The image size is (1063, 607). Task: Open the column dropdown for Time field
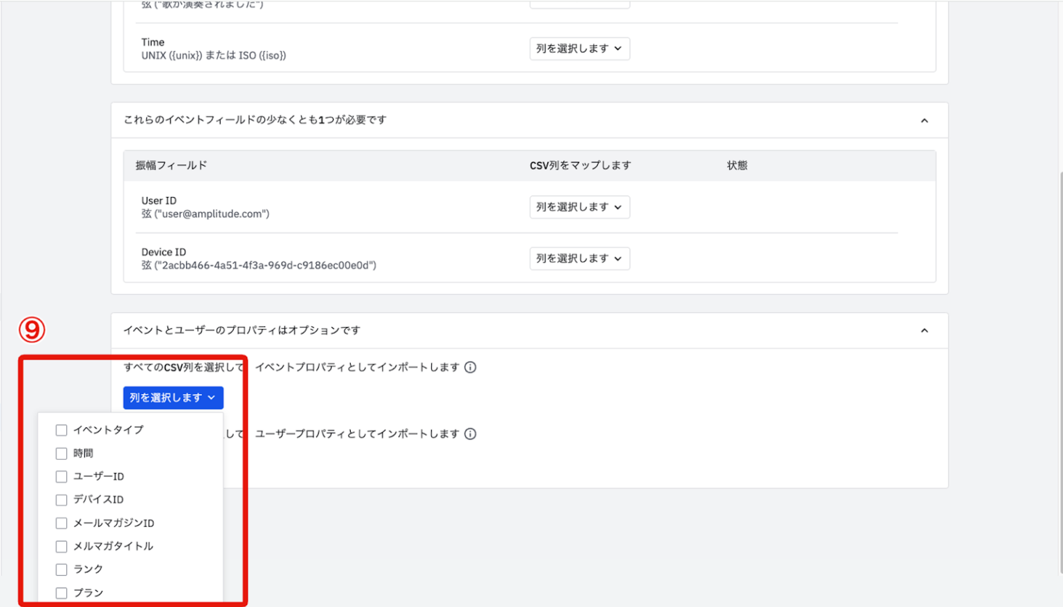coord(579,48)
